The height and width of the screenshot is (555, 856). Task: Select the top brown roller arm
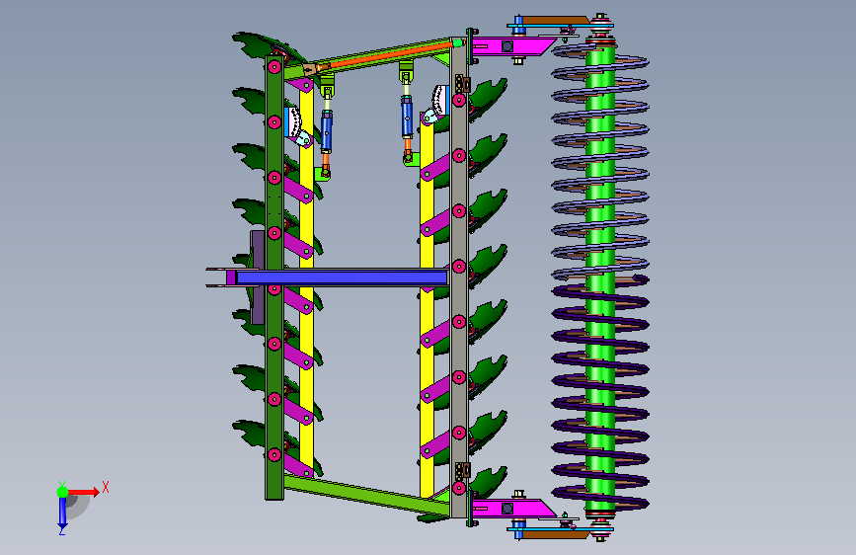click(x=555, y=20)
